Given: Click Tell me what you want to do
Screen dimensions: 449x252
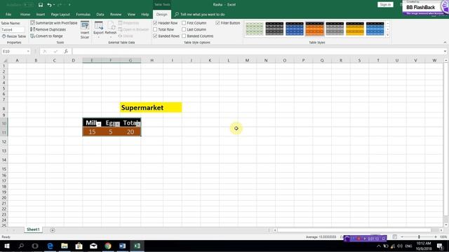Looking at the screenshot, I should tap(200, 14).
